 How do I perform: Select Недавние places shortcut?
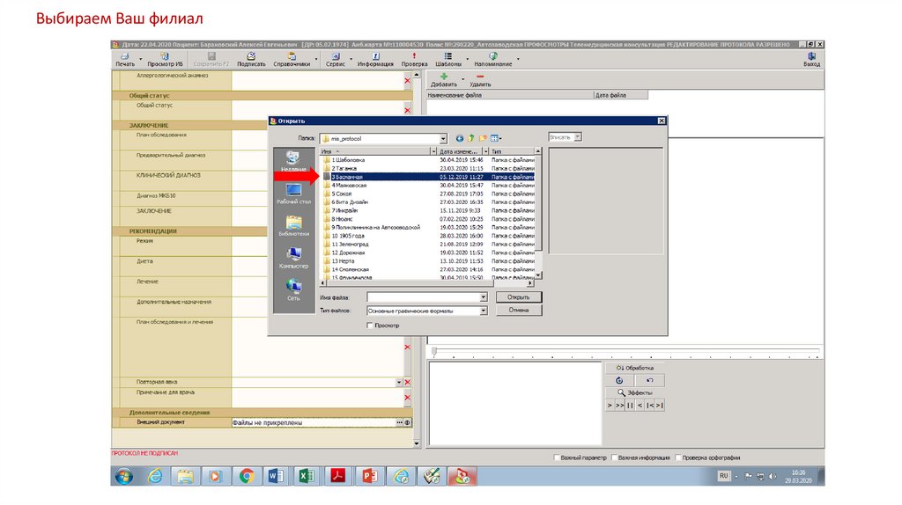293,161
